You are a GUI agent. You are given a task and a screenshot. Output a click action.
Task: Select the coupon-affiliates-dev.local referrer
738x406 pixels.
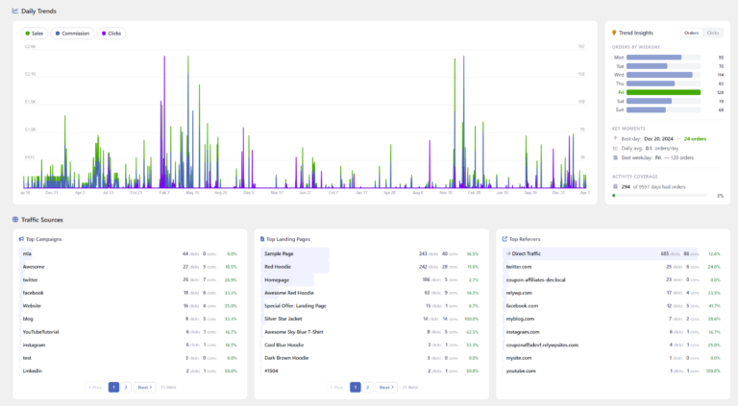(x=613, y=279)
